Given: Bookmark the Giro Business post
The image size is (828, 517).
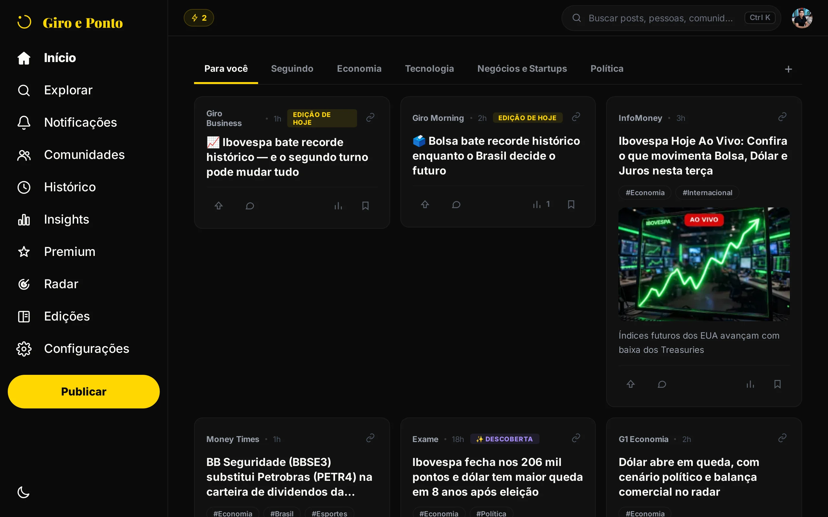Looking at the screenshot, I should (365, 206).
